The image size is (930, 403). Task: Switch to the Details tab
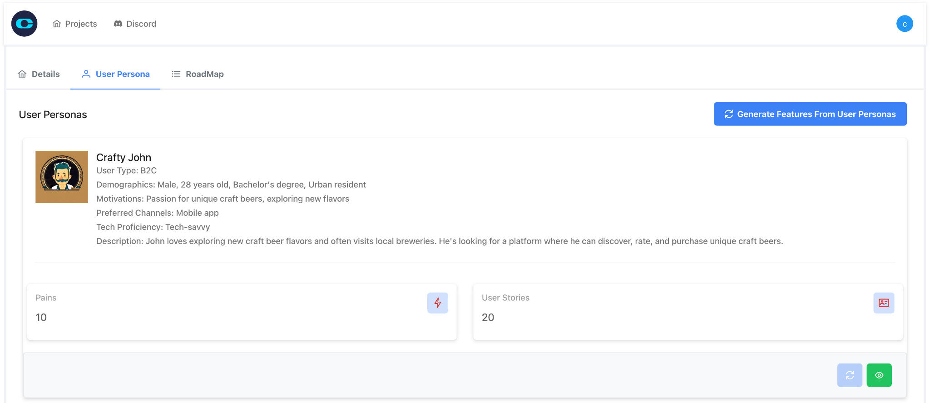click(39, 74)
